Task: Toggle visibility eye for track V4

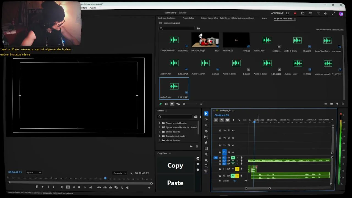Action: coord(233,130)
